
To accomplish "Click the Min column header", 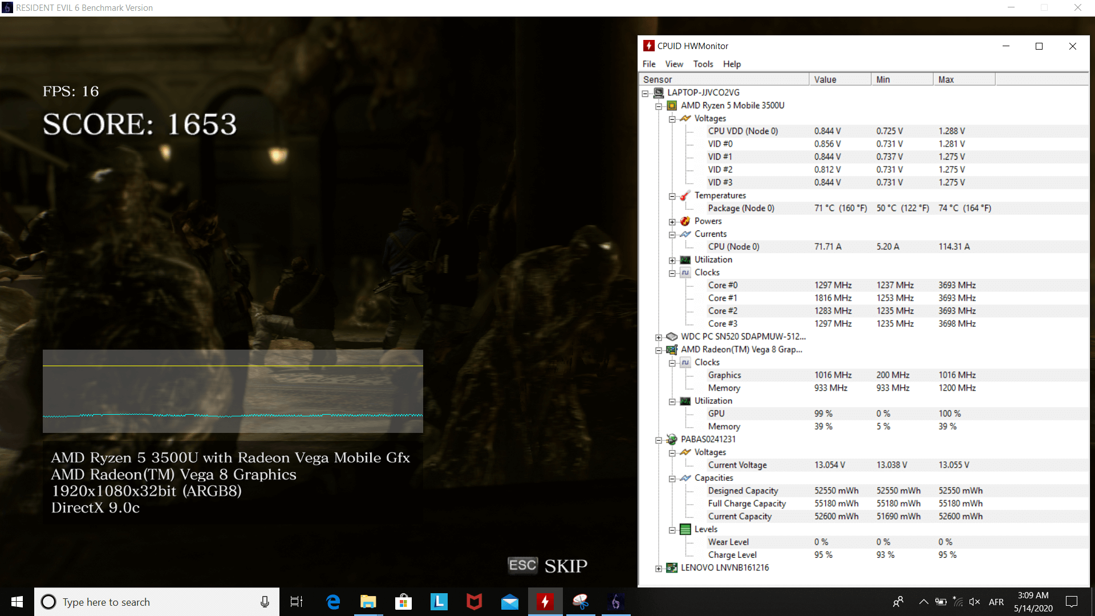I will [902, 79].
